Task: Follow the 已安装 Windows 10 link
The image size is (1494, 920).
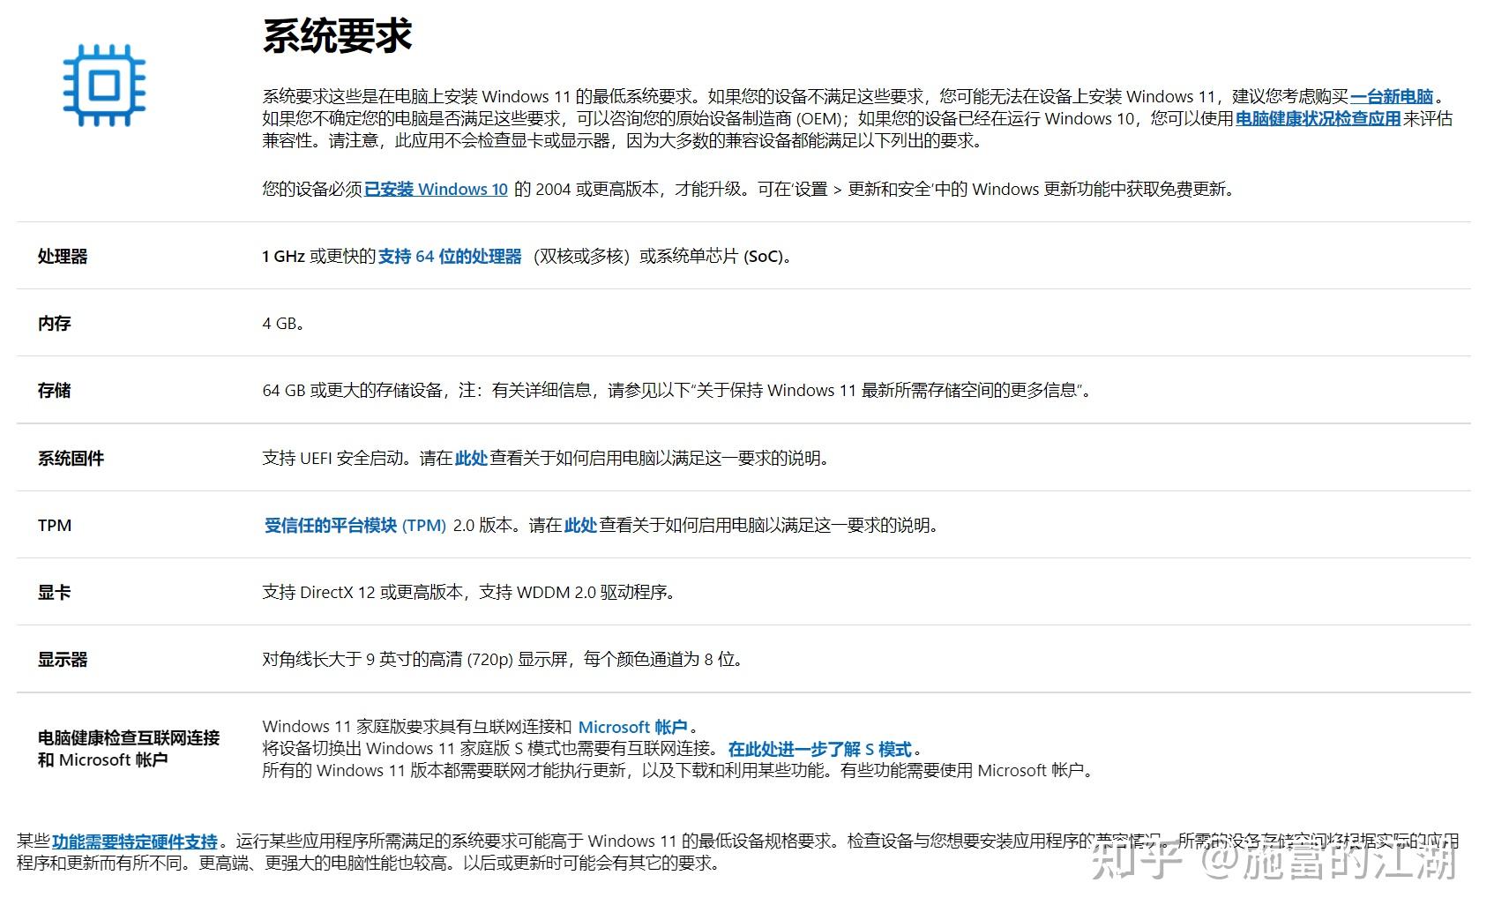Action: coord(436,189)
